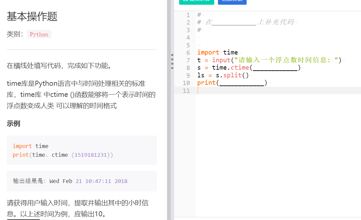Click the blue 还原模板 reset button

click(x=232, y=2)
